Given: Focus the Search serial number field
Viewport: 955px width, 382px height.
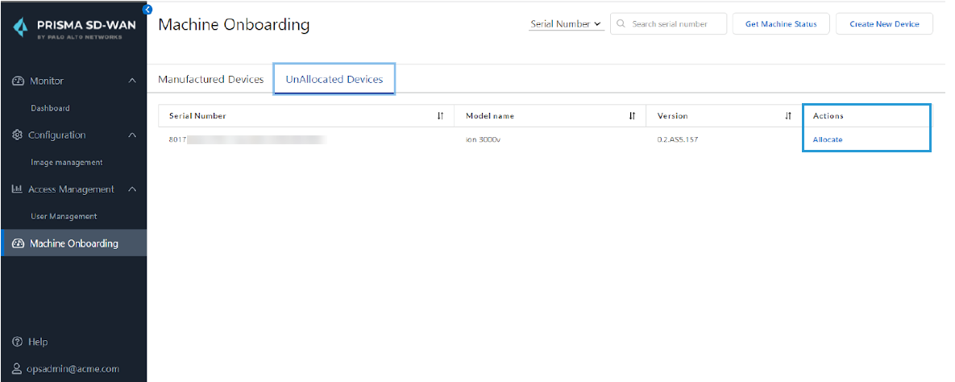Looking at the screenshot, I should (x=669, y=23).
